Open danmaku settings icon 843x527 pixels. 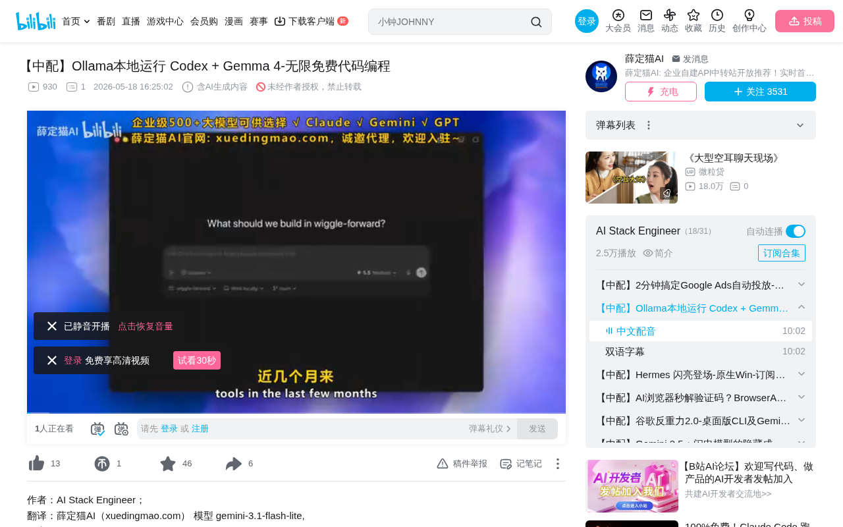click(x=121, y=429)
